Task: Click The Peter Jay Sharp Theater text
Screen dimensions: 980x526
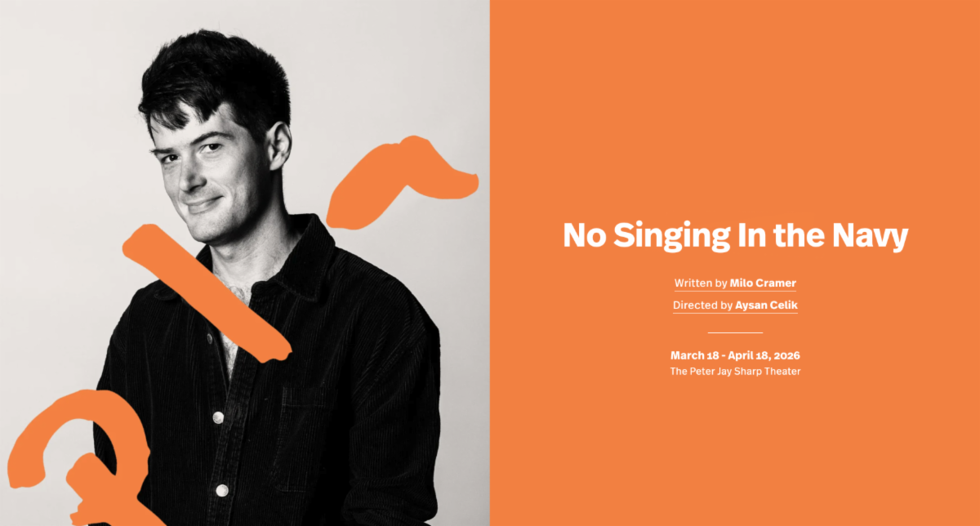Action: click(x=735, y=372)
